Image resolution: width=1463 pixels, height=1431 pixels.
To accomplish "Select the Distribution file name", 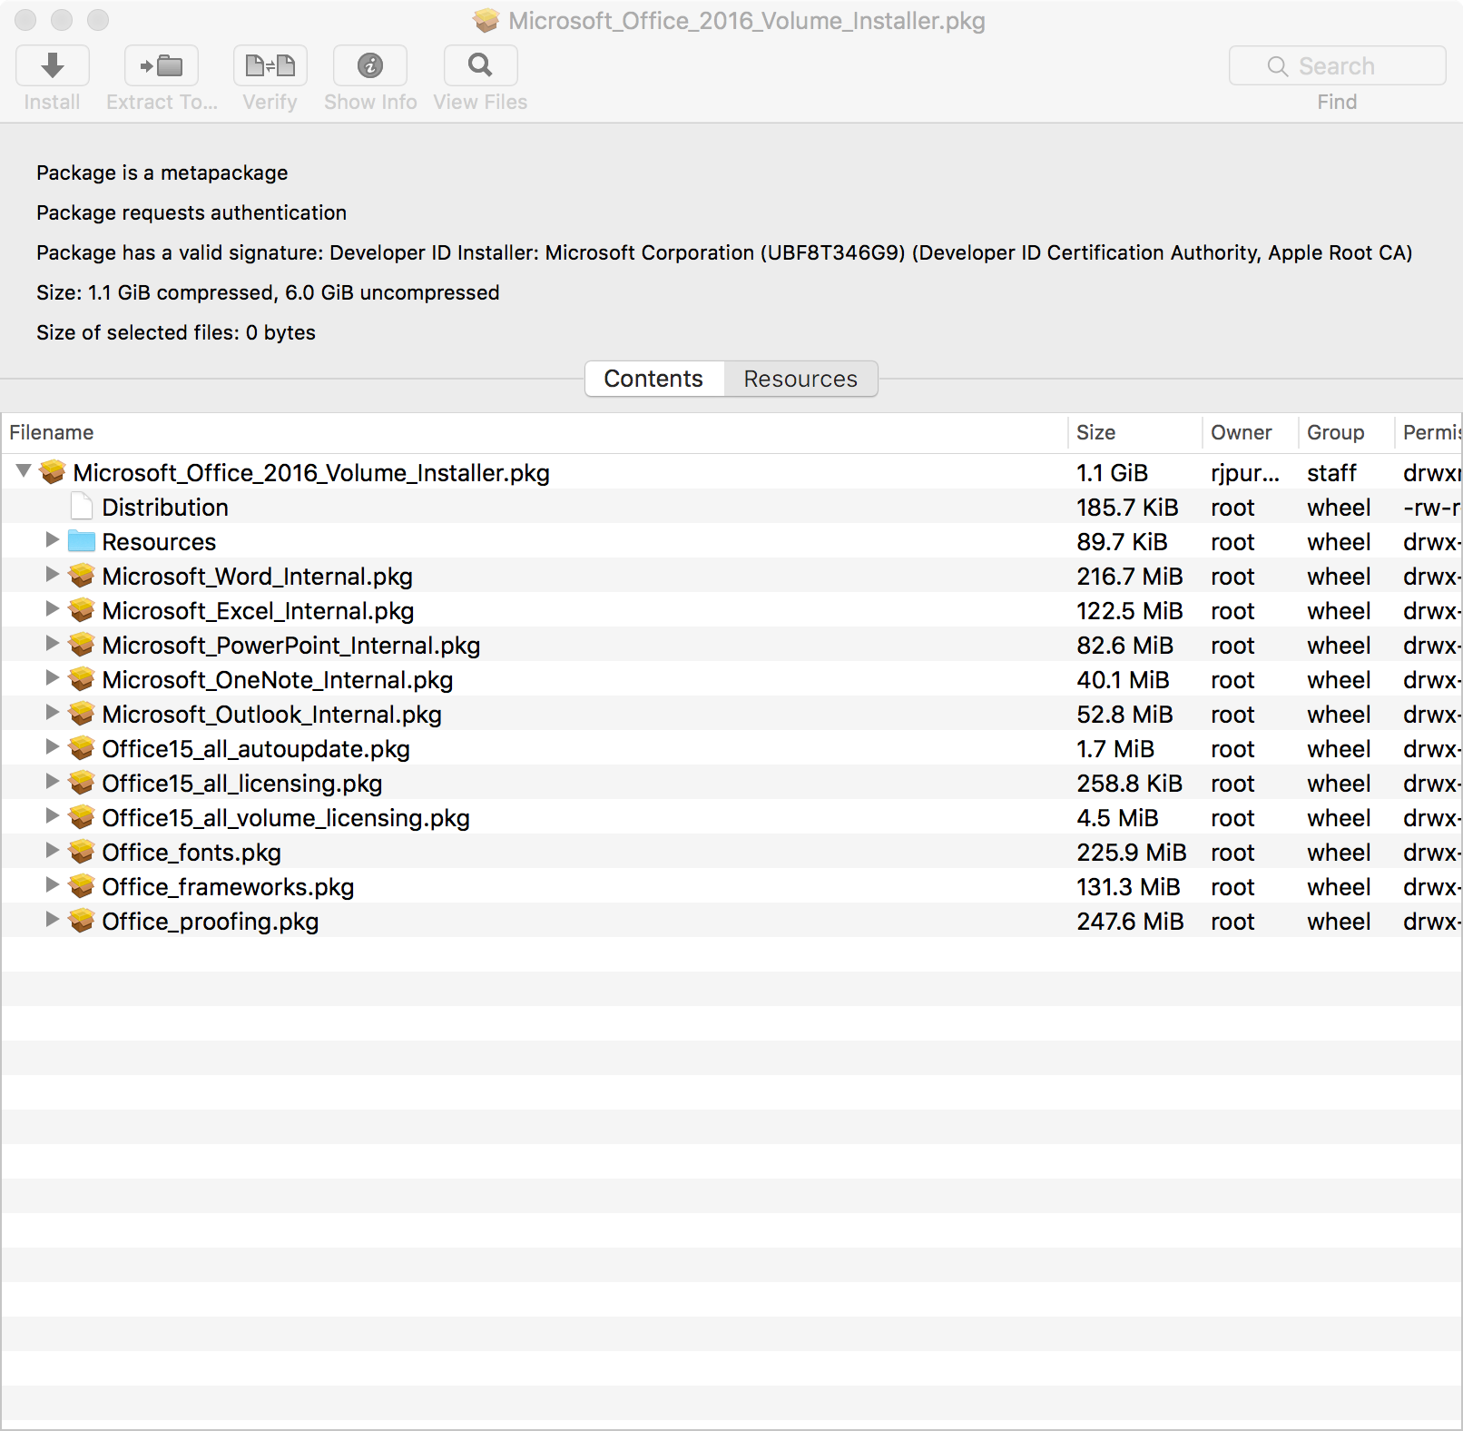I will point(165,508).
